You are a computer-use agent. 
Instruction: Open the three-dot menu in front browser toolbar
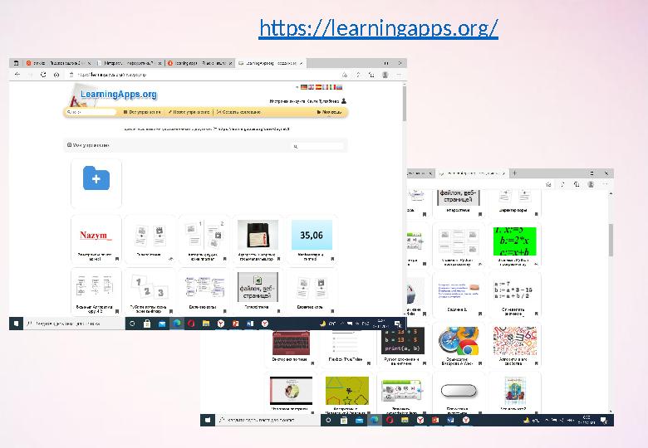399,75
